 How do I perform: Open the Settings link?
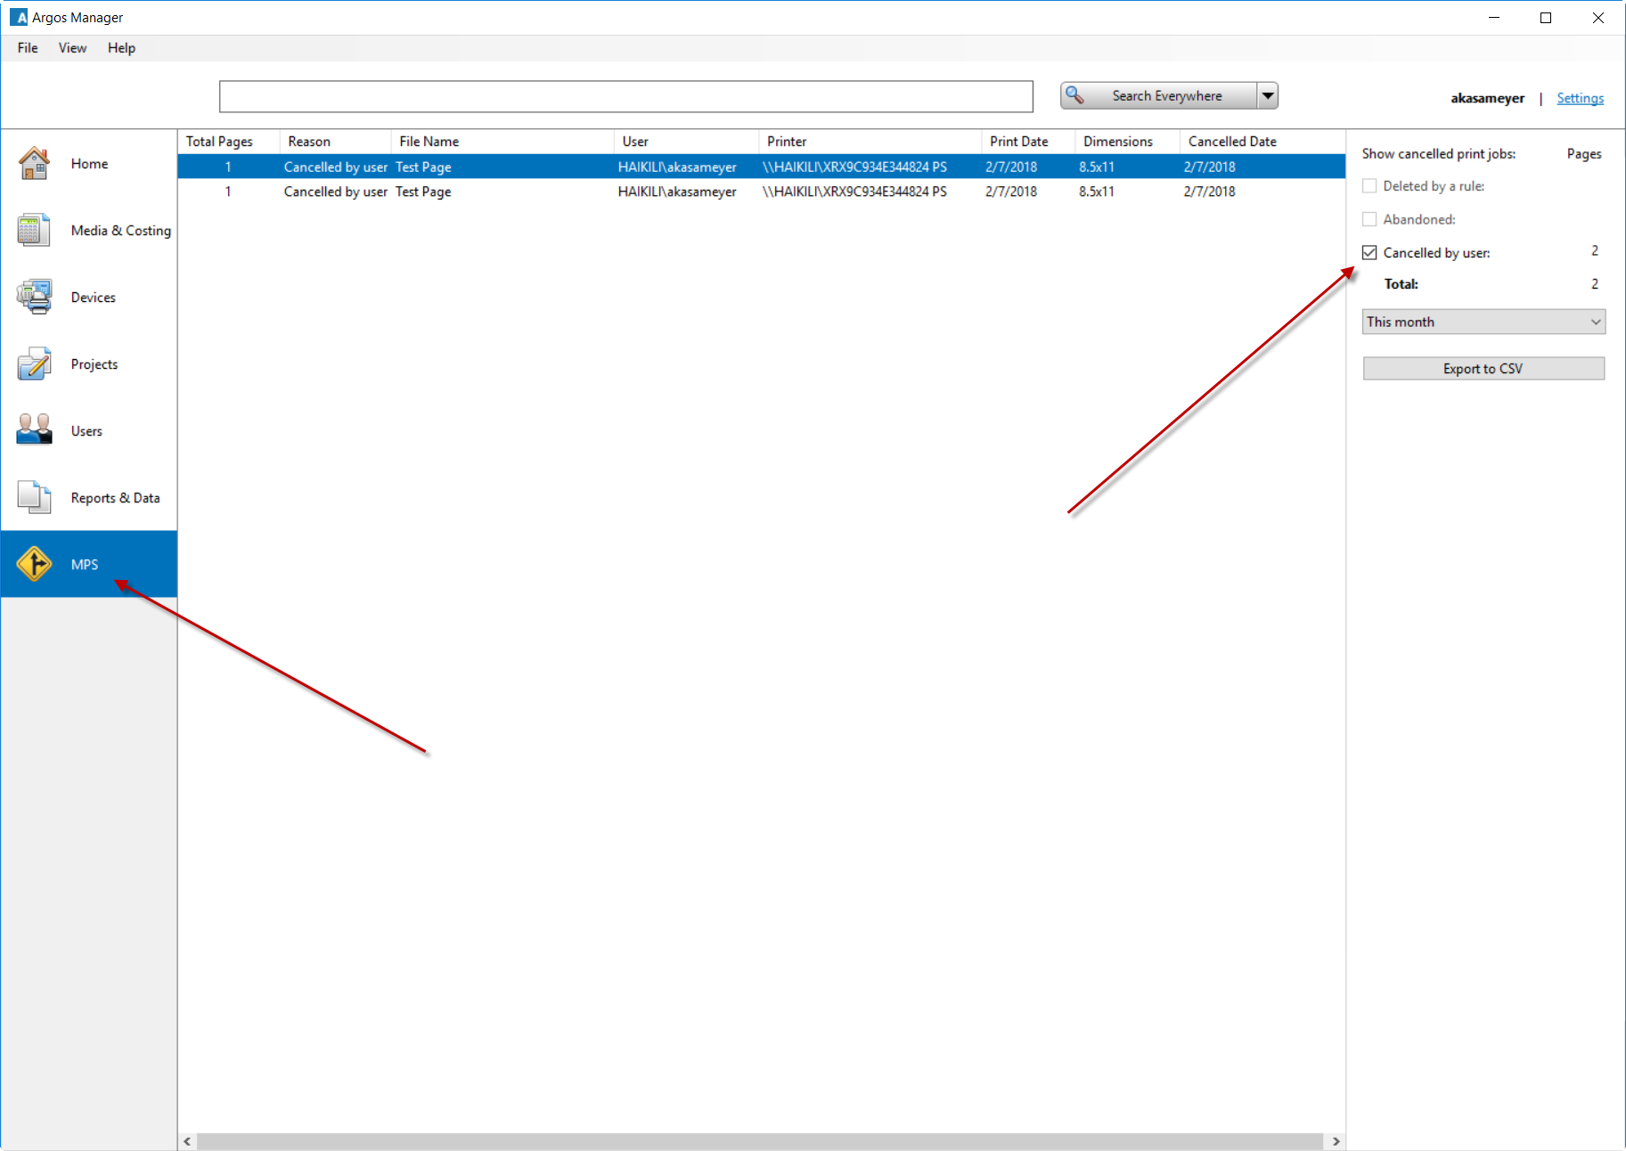point(1580,98)
